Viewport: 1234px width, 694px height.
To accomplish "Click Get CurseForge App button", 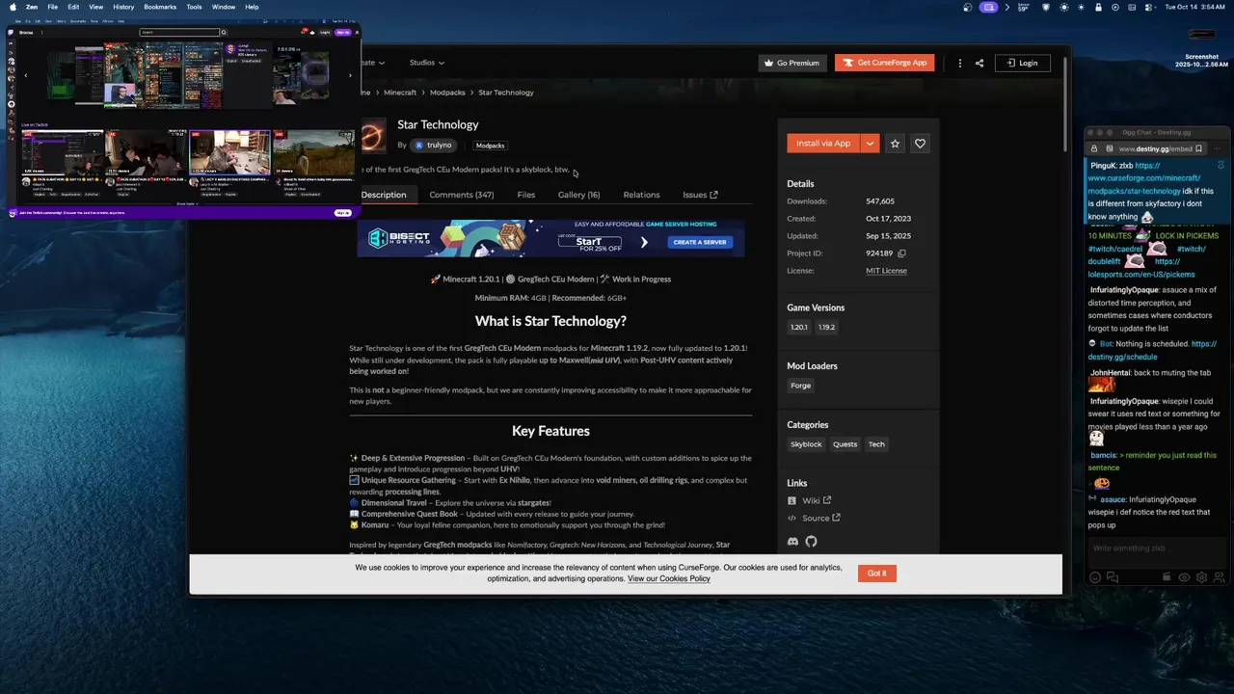I will [x=885, y=63].
